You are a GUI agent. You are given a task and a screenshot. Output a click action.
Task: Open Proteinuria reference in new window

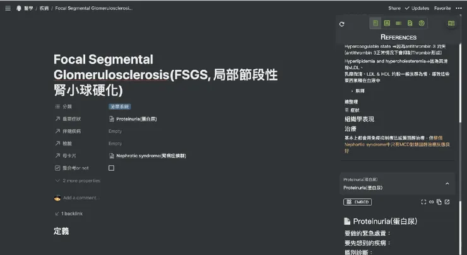coord(447,202)
